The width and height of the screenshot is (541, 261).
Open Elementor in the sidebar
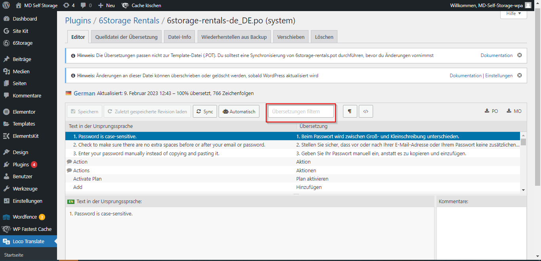(x=29, y=112)
